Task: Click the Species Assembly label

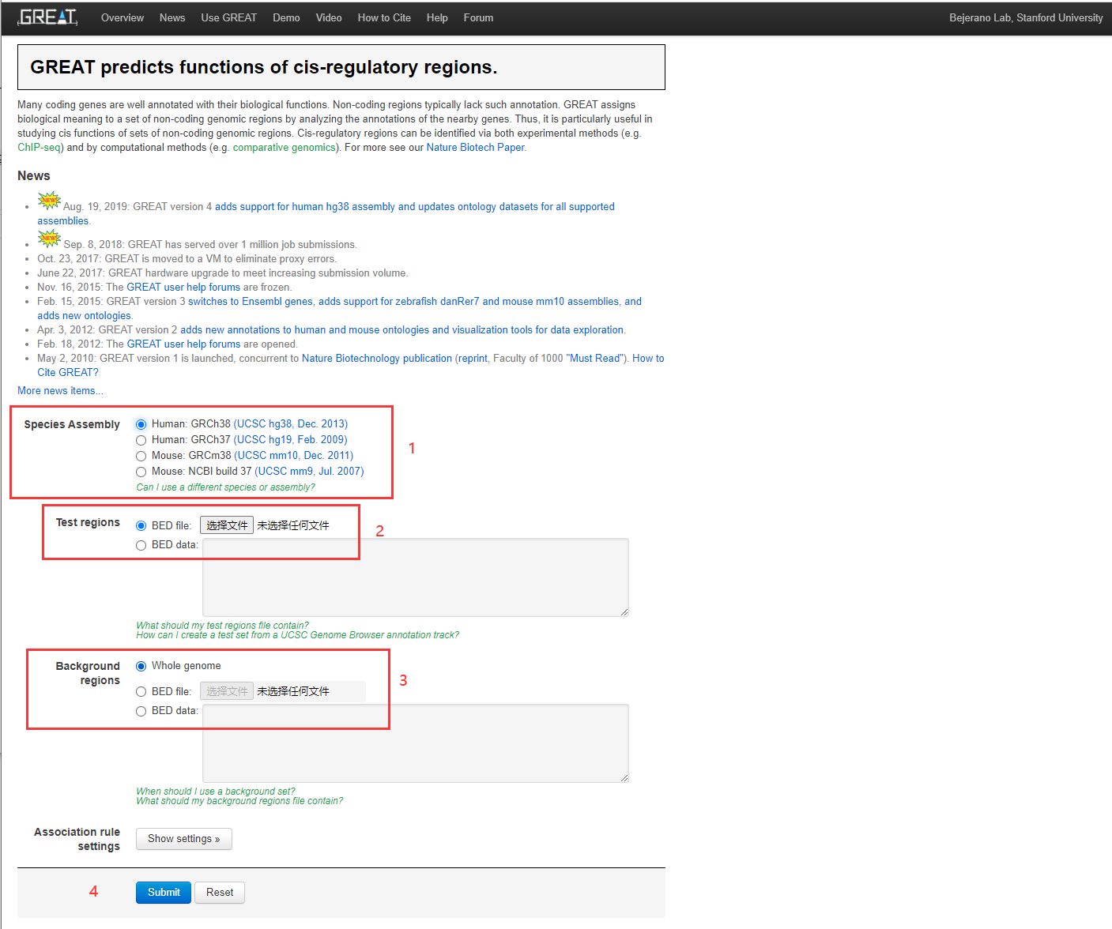Action: point(72,425)
